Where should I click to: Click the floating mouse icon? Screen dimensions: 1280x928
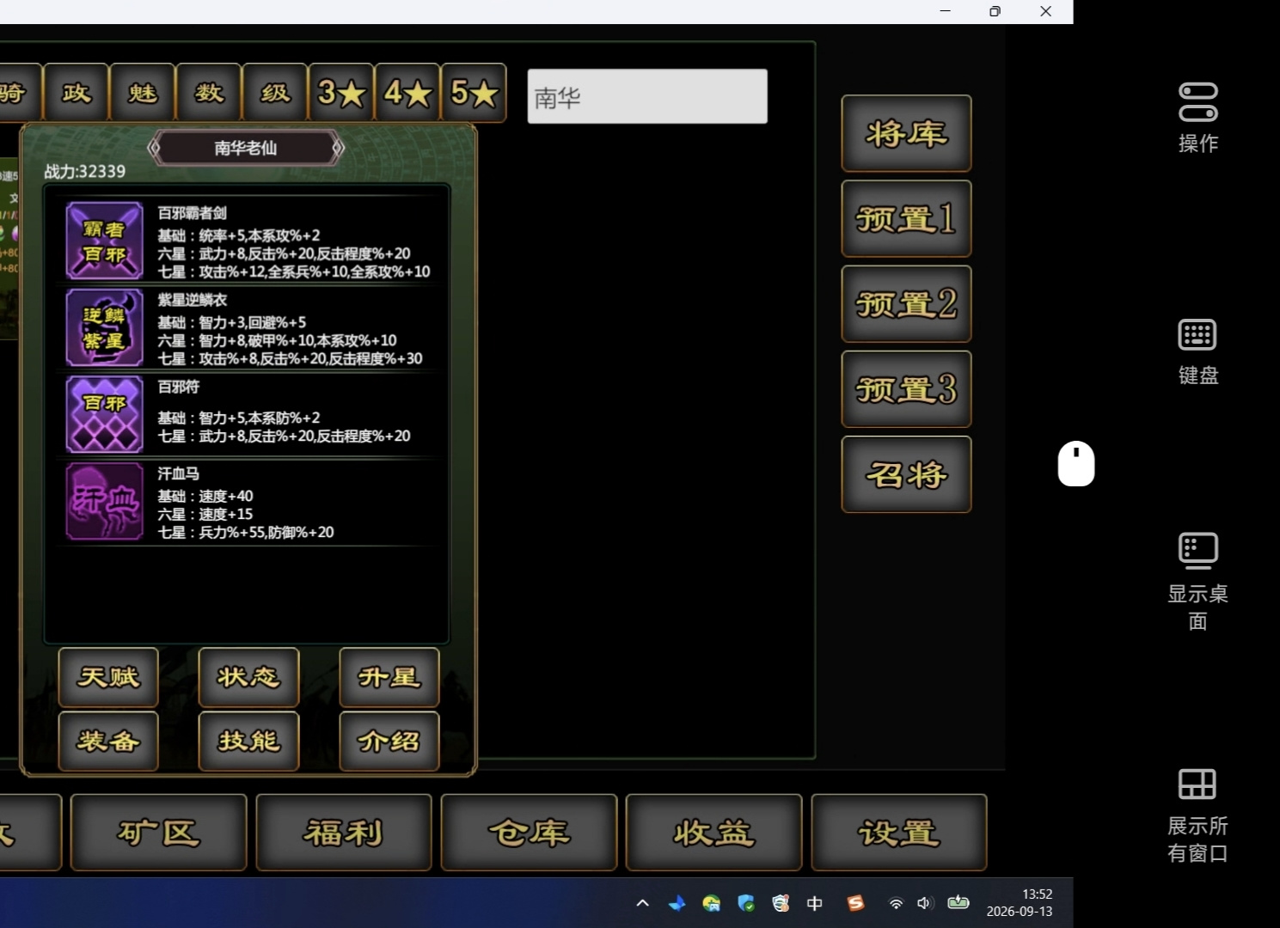(1076, 464)
